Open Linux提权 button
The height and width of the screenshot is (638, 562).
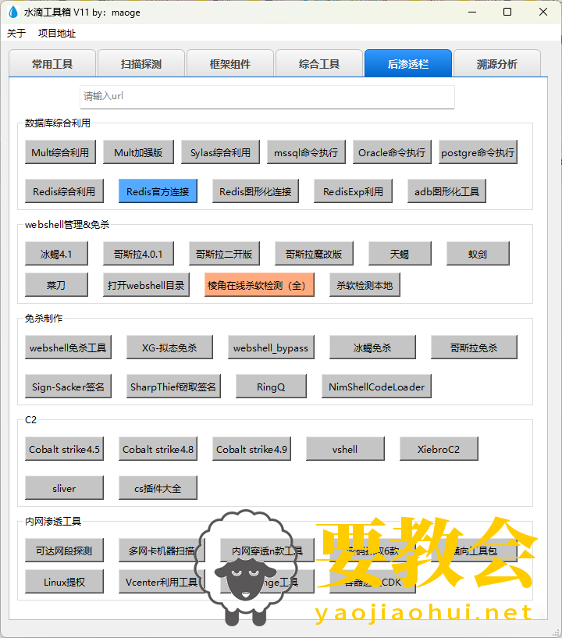tap(64, 582)
